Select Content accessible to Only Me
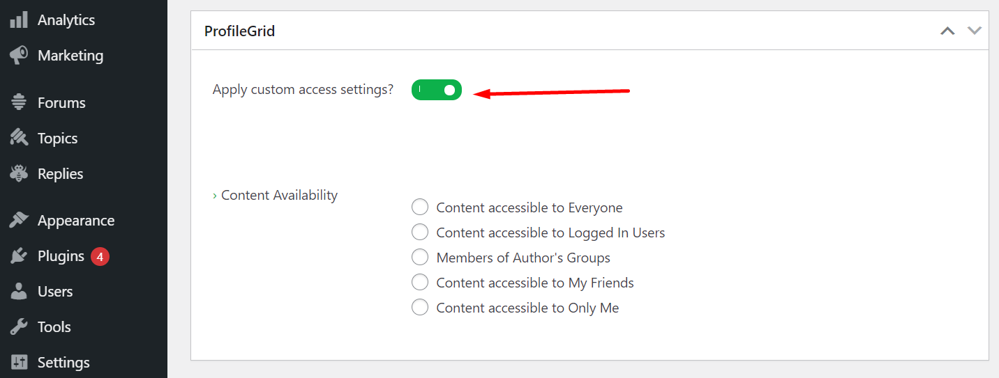The width and height of the screenshot is (999, 378). [x=420, y=308]
